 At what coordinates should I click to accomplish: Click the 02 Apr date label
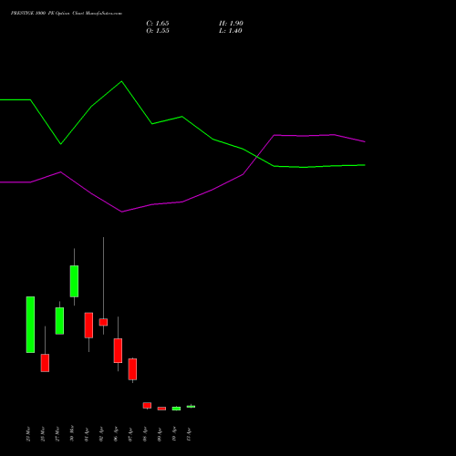tap(101, 434)
